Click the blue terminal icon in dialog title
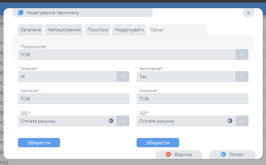The height and width of the screenshot is (165, 266). 20,12
